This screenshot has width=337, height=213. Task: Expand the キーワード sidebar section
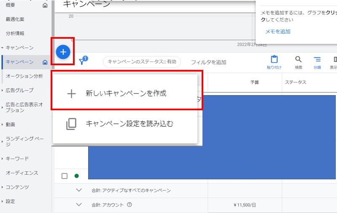pyautogui.click(x=2, y=159)
